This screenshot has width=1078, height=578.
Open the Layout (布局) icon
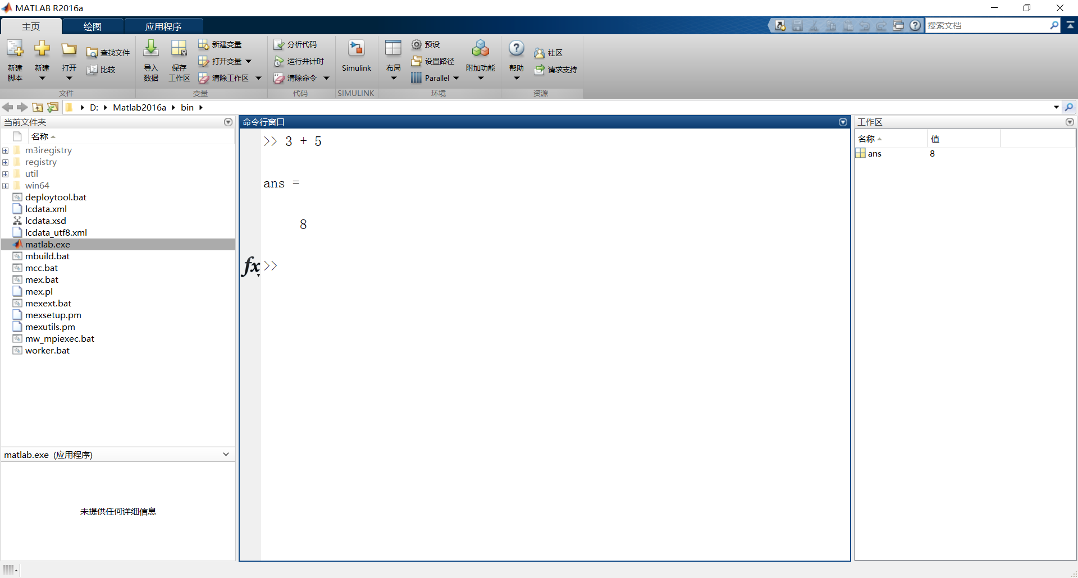click(x=393, y=49)
